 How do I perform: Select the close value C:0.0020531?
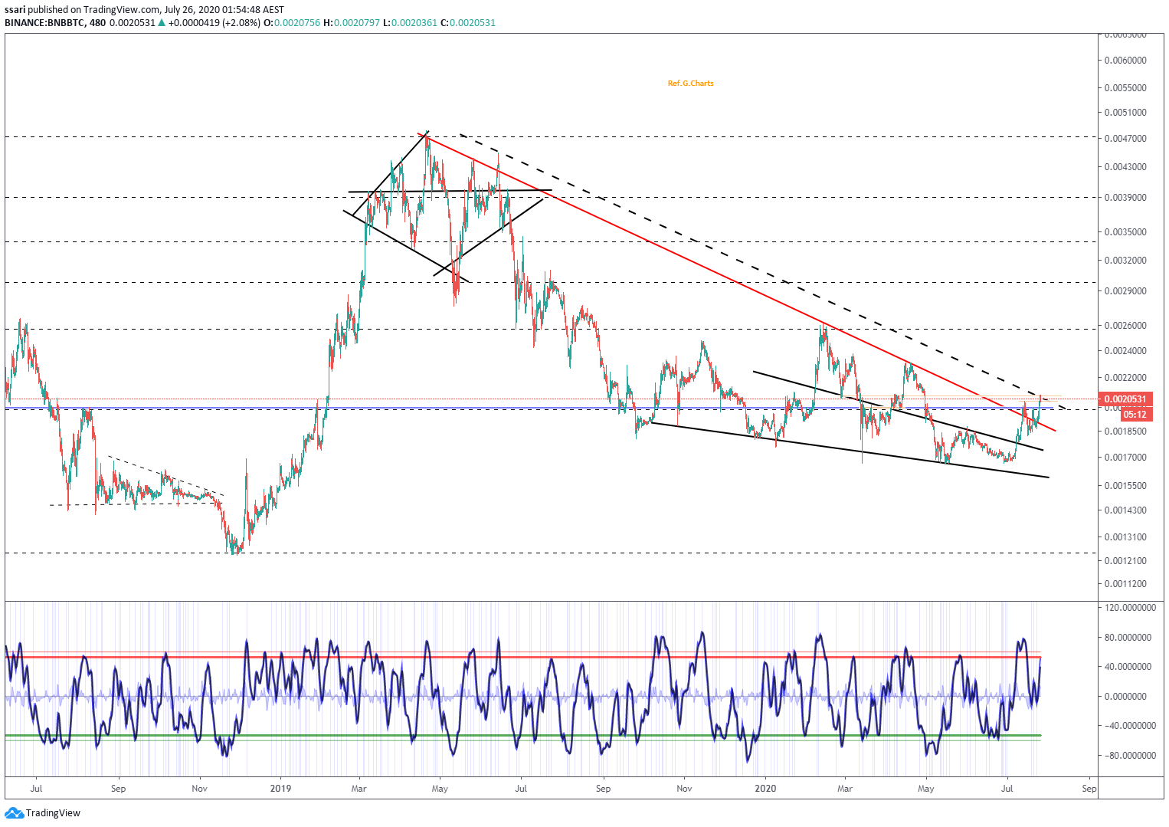click(x=468, y=23)
